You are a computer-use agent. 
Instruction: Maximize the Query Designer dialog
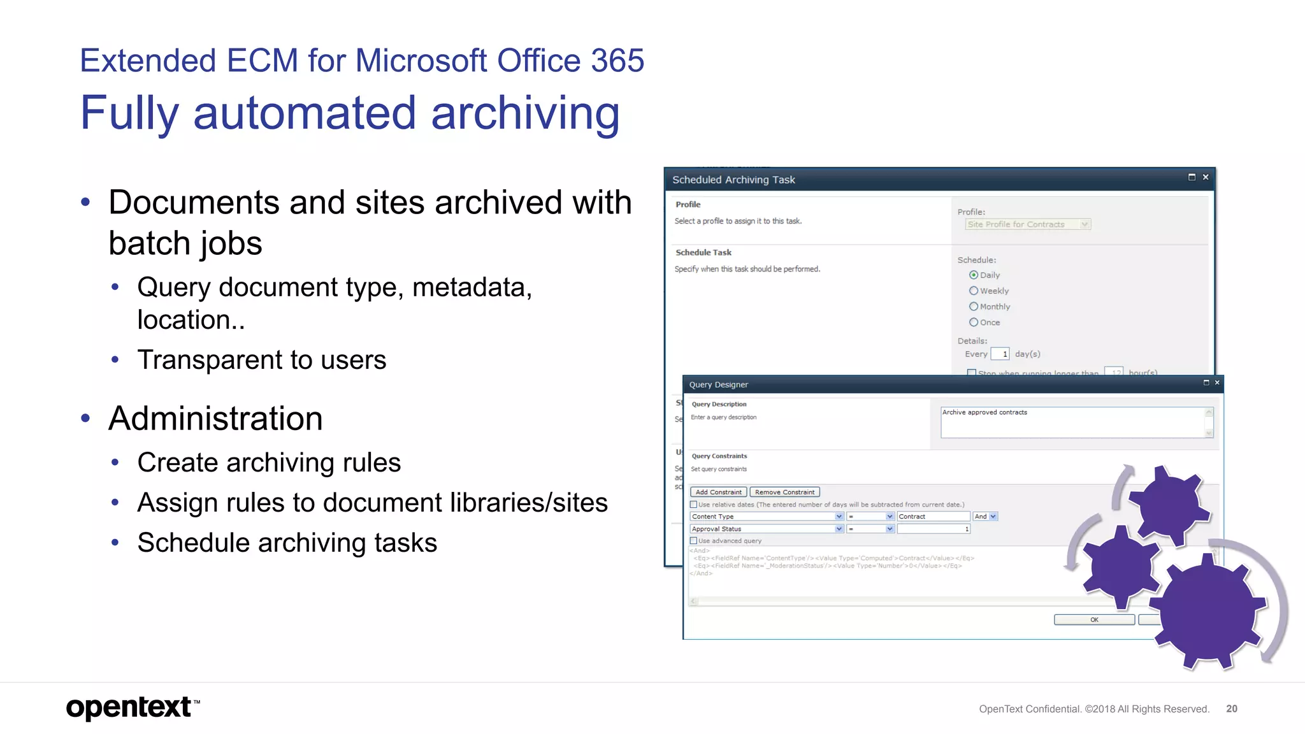click(x=1206, y=382)
